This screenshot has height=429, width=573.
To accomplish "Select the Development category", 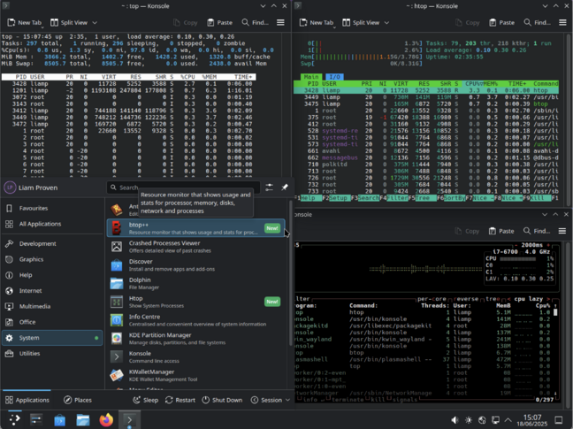I will point(52,244).
